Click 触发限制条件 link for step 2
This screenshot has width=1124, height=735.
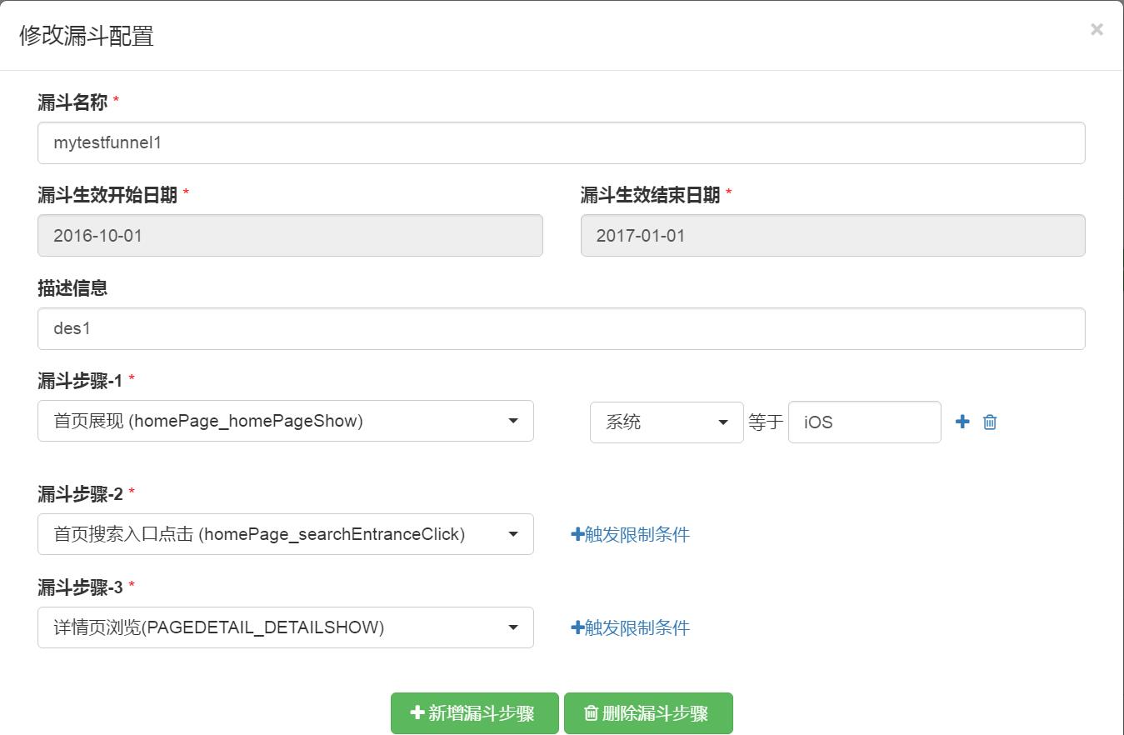pos(637,534)
